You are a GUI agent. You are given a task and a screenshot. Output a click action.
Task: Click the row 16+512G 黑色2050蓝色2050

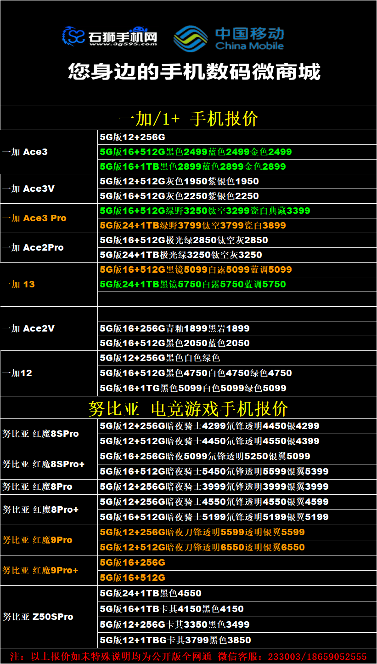(x=237, y=343)
